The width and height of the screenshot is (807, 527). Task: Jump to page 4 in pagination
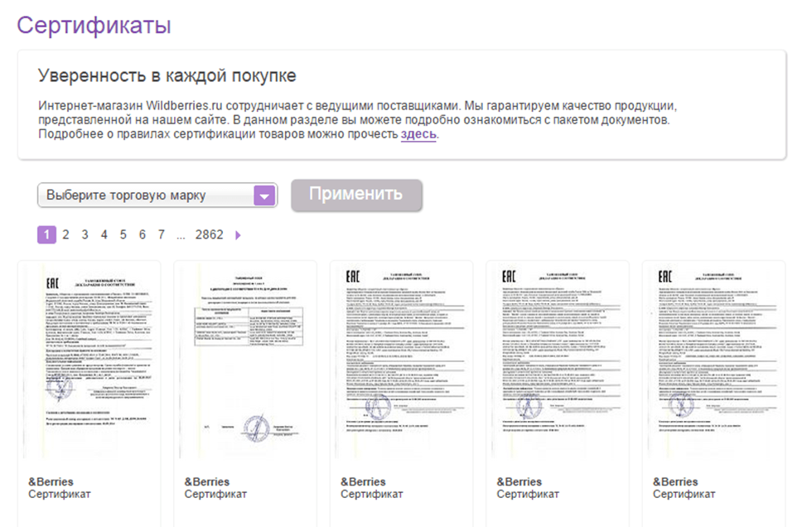(x=104, y=235)
